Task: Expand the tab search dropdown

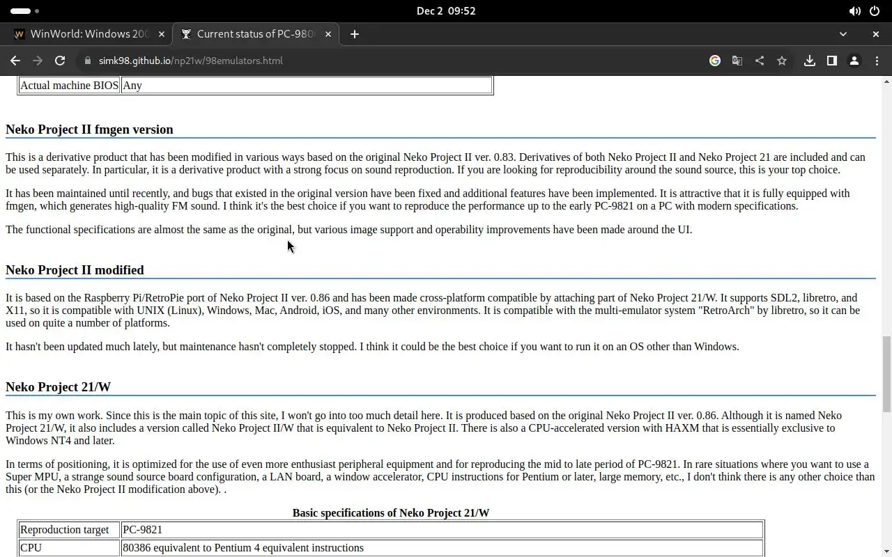Action: click(x=843, y=33)
